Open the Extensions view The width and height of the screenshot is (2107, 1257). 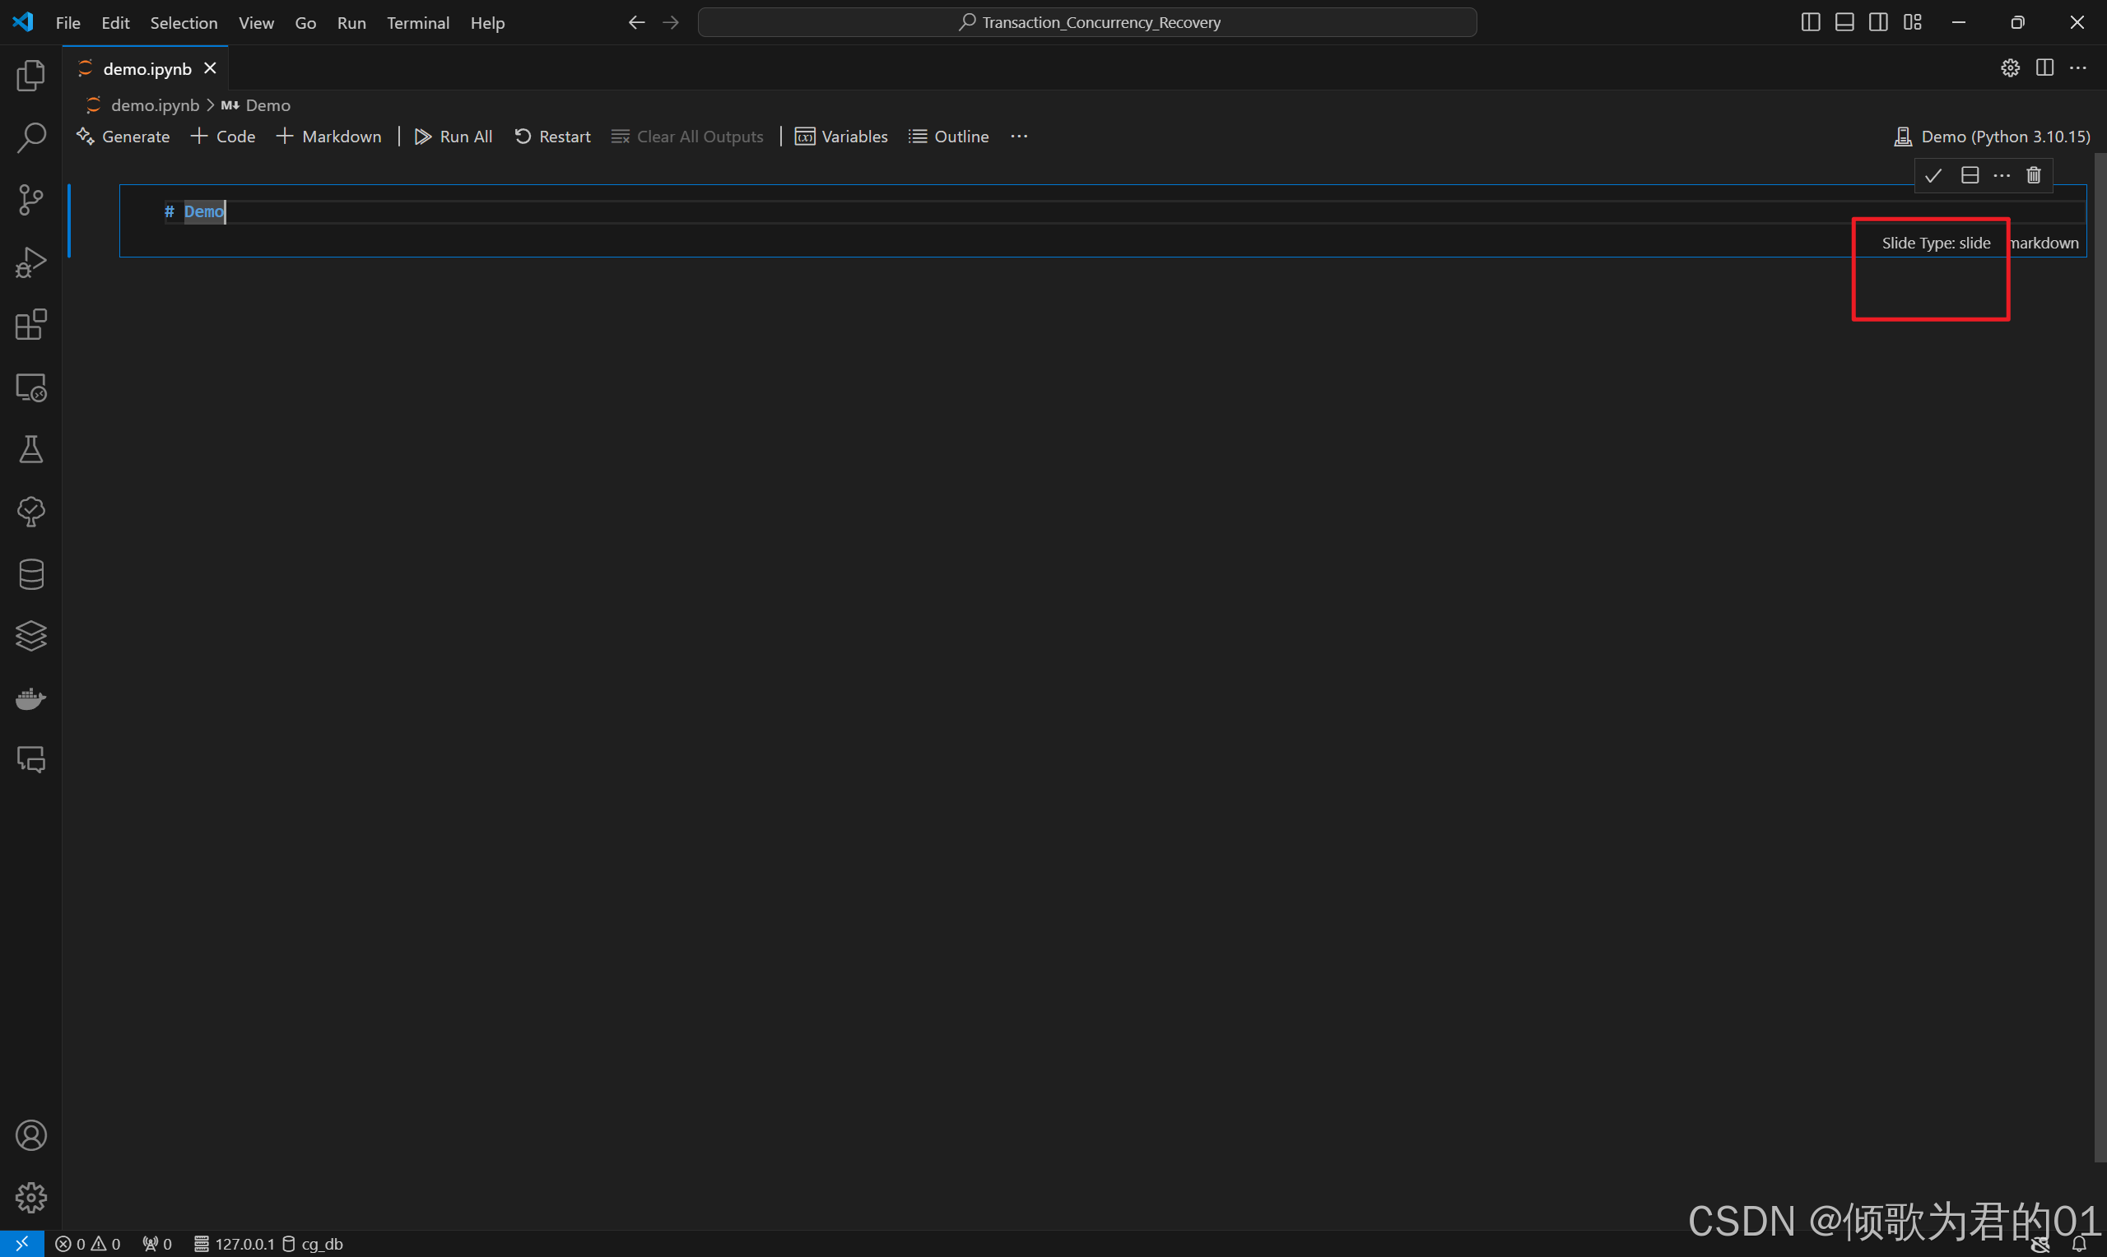coord(30,325)
